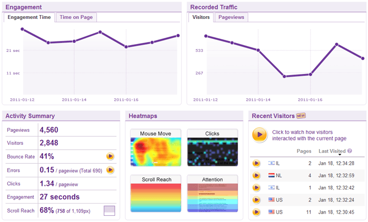Click the large orange watch-visitors play button
This screenshot has height=222, width=368.
260,135
